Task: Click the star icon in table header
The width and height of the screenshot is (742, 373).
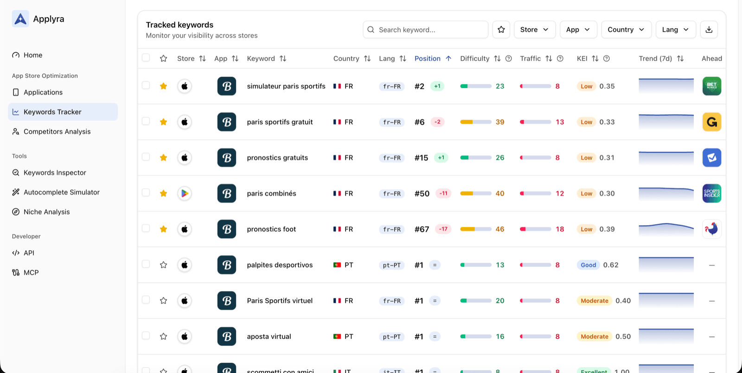Action: click(163, 58)
